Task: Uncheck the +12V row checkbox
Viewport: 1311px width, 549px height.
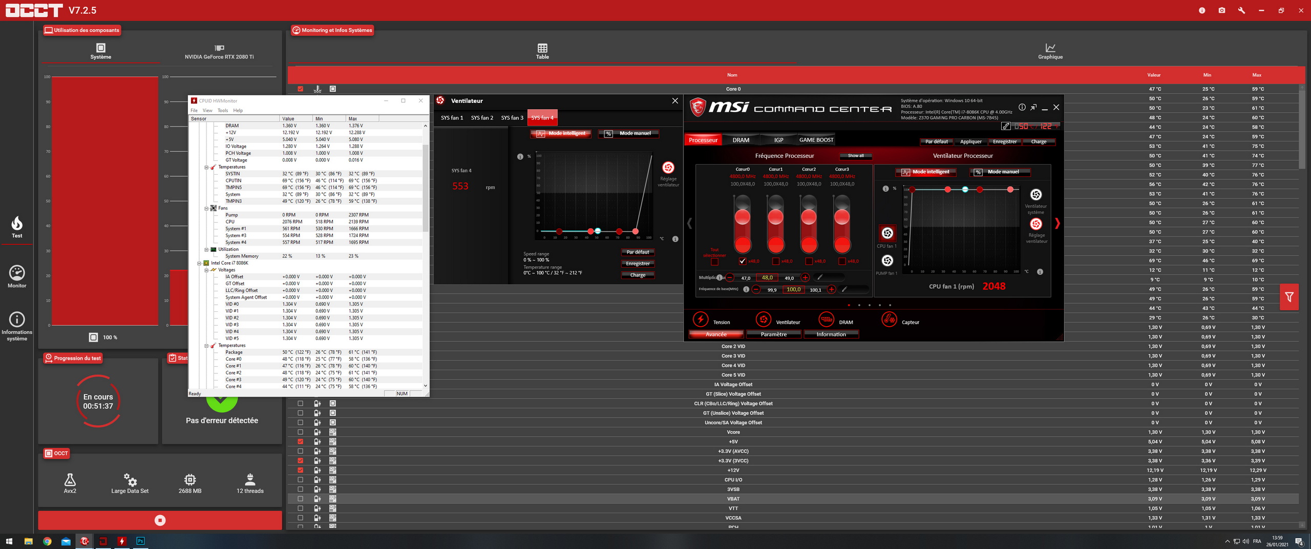Action: tap(301, 470)
